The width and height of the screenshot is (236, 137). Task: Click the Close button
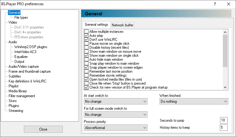tap(43, 129)
